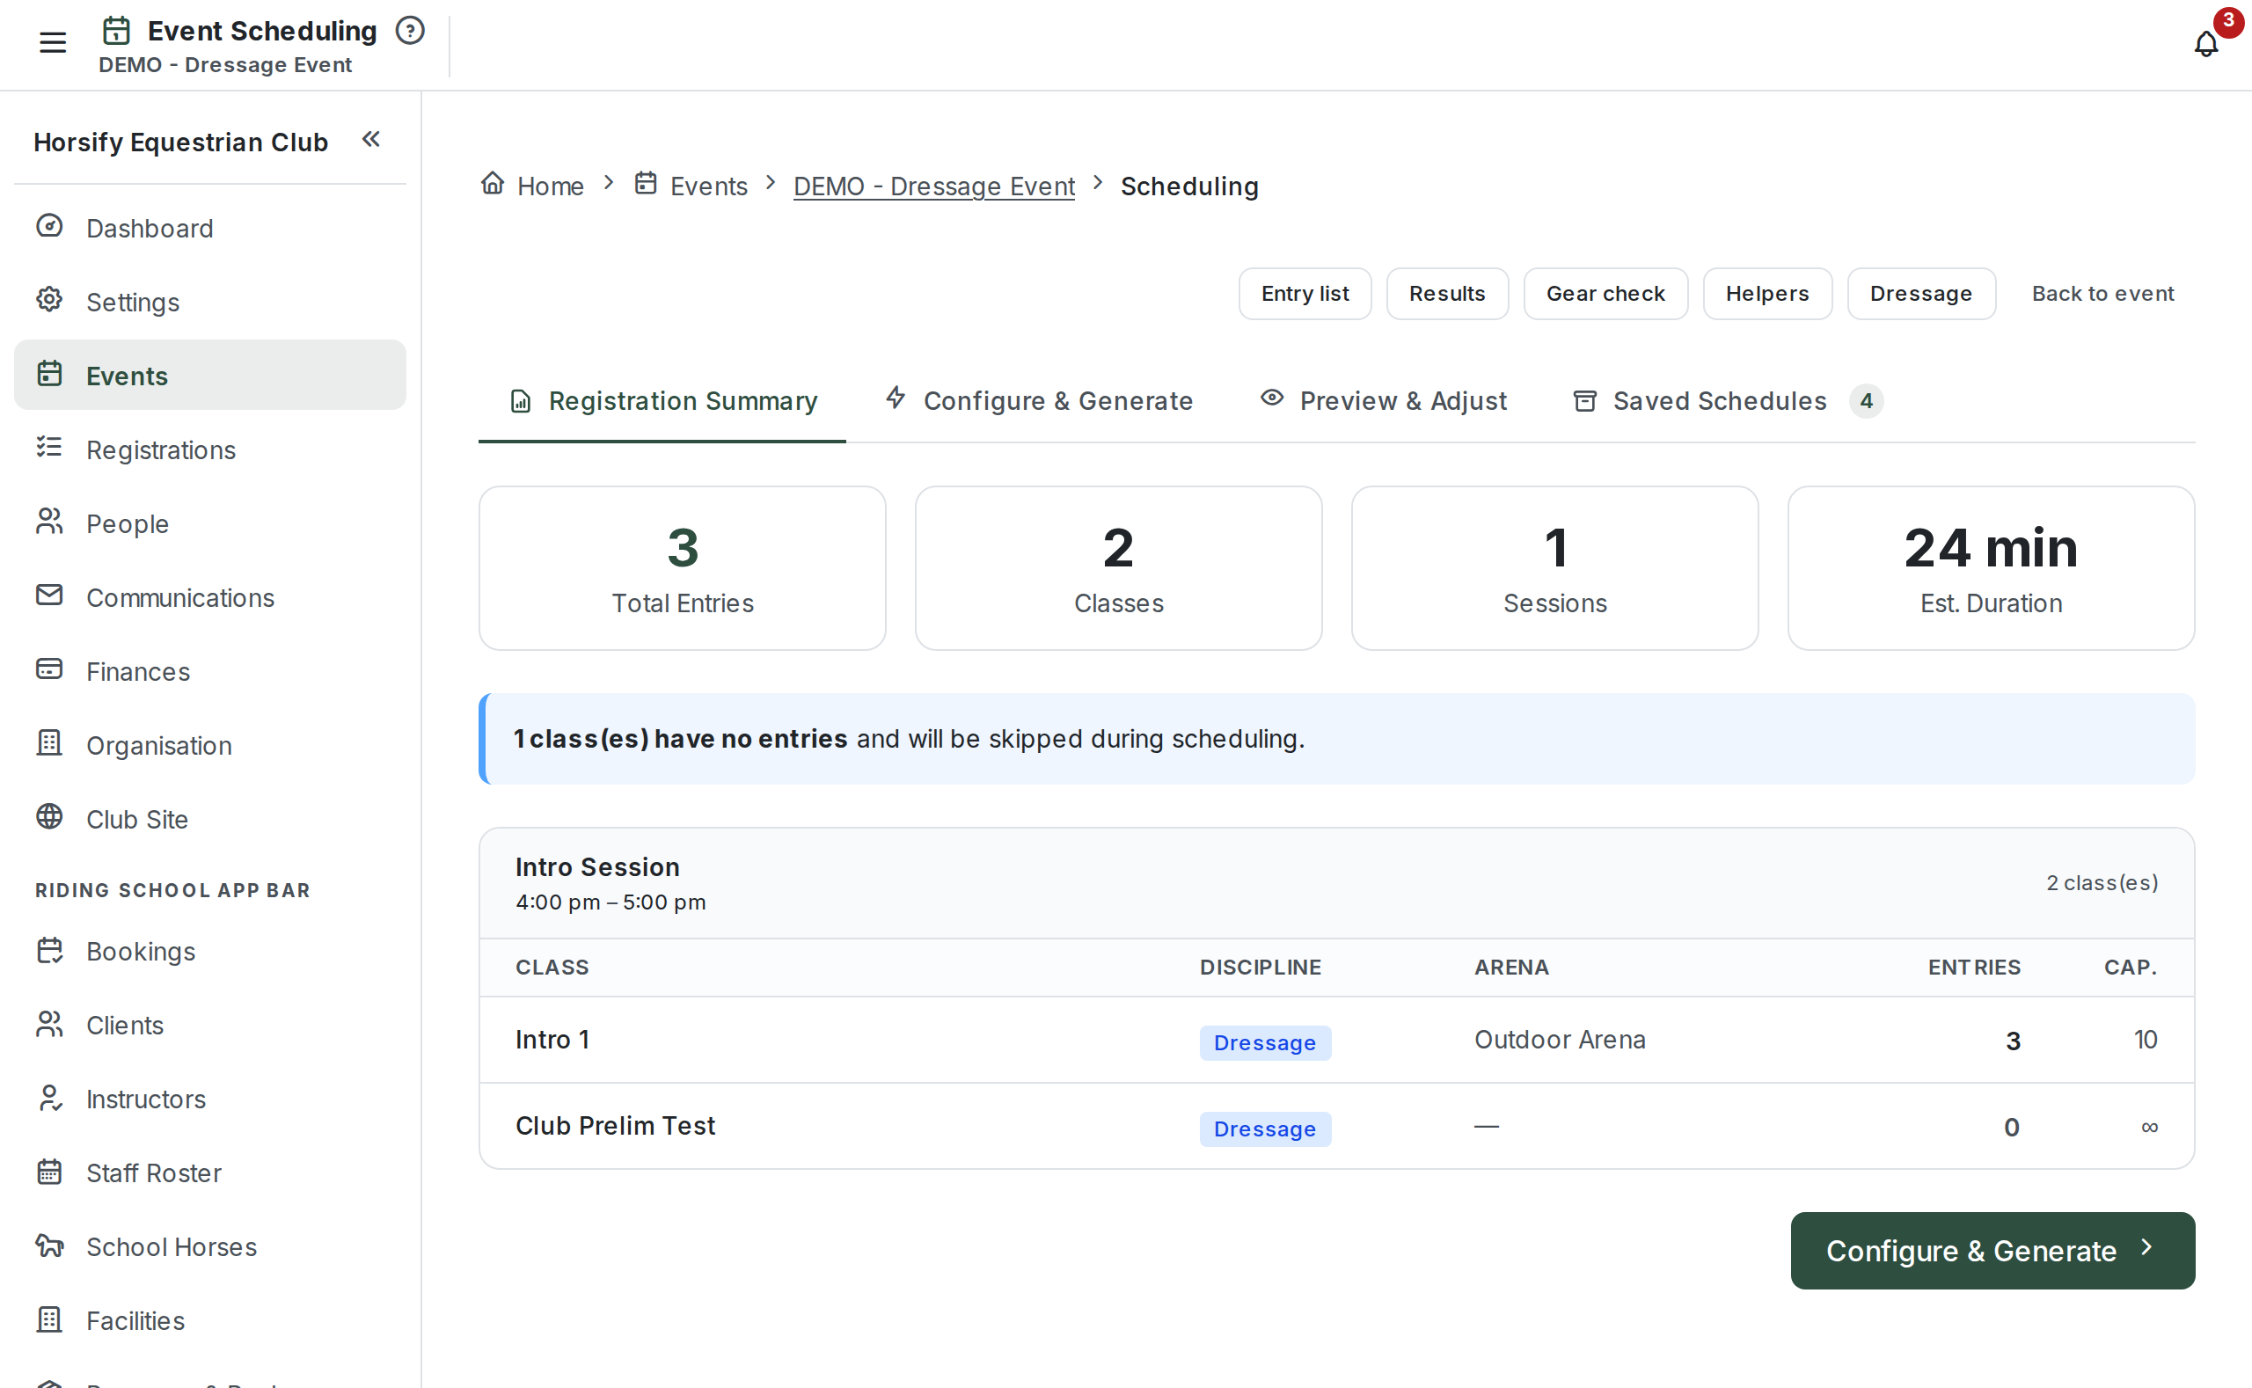Click the Gear check button
The image size is (2252, 1388).
click(x=1605, y=294)
